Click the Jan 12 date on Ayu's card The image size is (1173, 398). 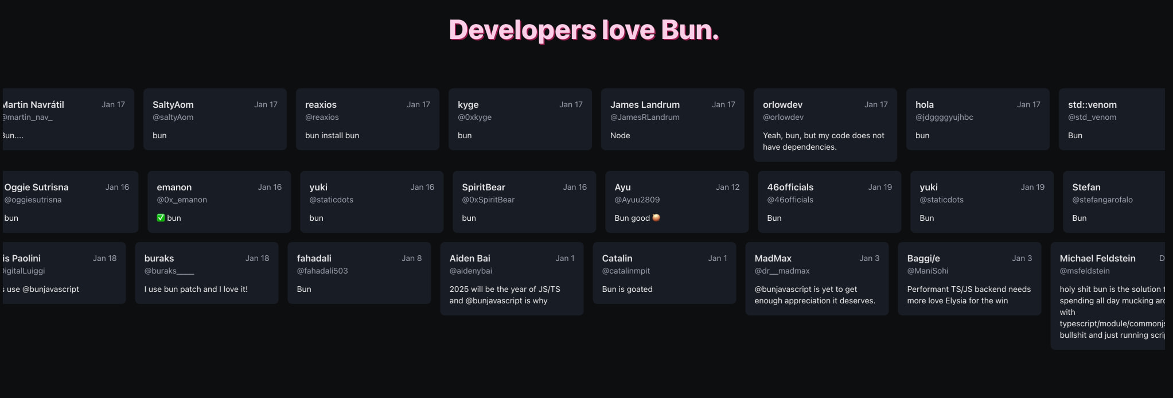click(727, 187)
